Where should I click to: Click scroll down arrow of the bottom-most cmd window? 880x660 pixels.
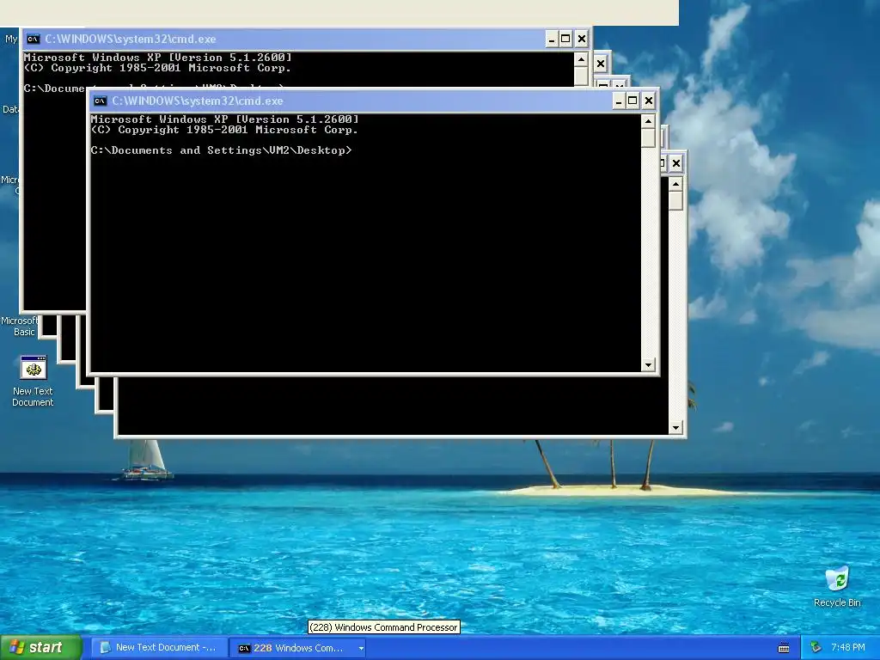[x=675, y=428]
